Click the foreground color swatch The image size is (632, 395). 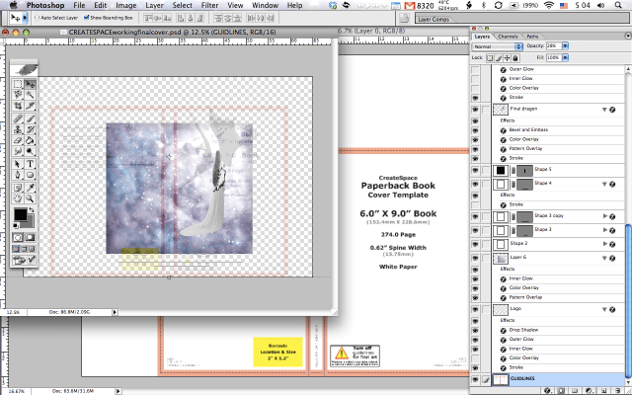point(21,214)
